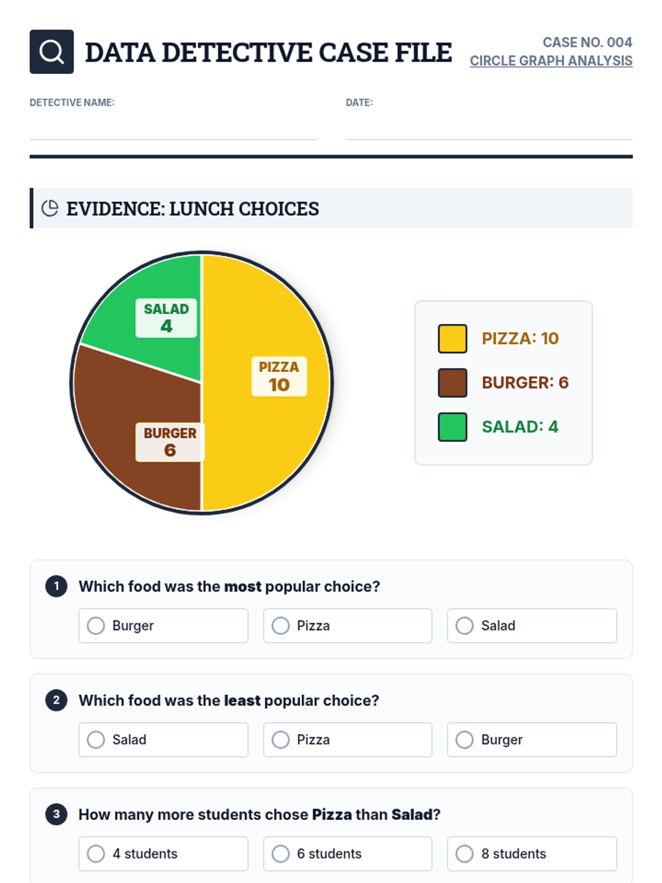
Task: Click the question 1 number badge
Action: [x=56, y=586]
